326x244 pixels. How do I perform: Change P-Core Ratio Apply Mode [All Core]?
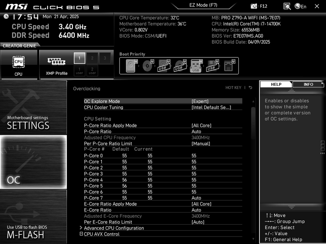coord(201,125)
